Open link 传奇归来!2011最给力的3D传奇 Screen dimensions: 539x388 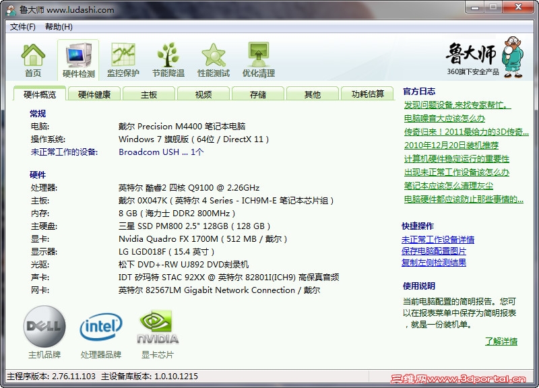tap(466, 132)
